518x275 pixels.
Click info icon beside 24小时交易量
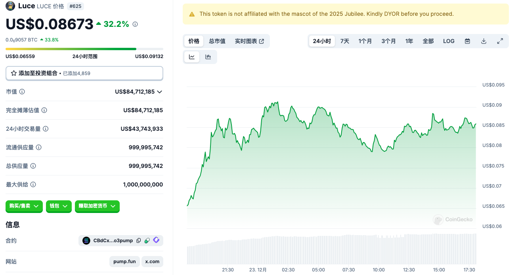coord(46,129)
